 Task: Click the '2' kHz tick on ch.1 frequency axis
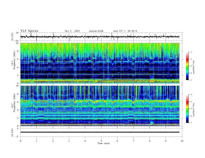[x=18, y=75]
